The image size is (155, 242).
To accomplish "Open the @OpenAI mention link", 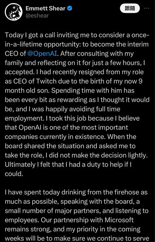I will 42,54.
